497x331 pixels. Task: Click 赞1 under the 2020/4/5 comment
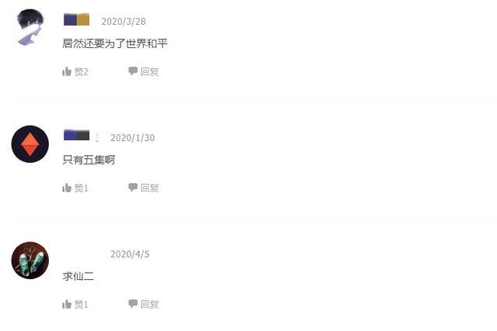click(82, 305)
